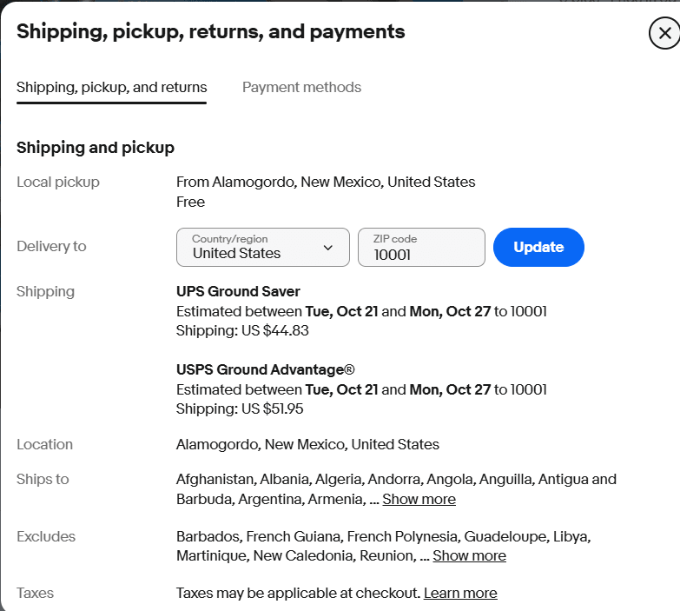Image resolution: width=680 pixels, height=611 pixels.
Task: Click the UPS shipping cost US $44.83
Action: pos(275,330)
